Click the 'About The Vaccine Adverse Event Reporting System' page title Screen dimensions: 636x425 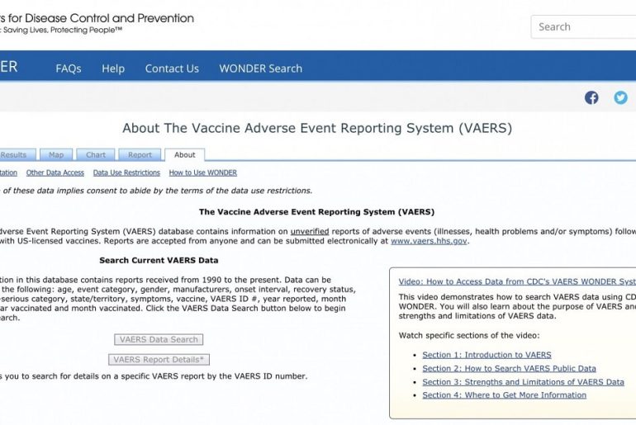click(x=317, y=128)
